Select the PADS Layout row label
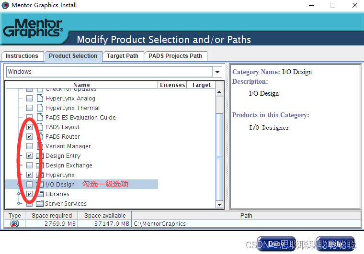 coord(62,127)
